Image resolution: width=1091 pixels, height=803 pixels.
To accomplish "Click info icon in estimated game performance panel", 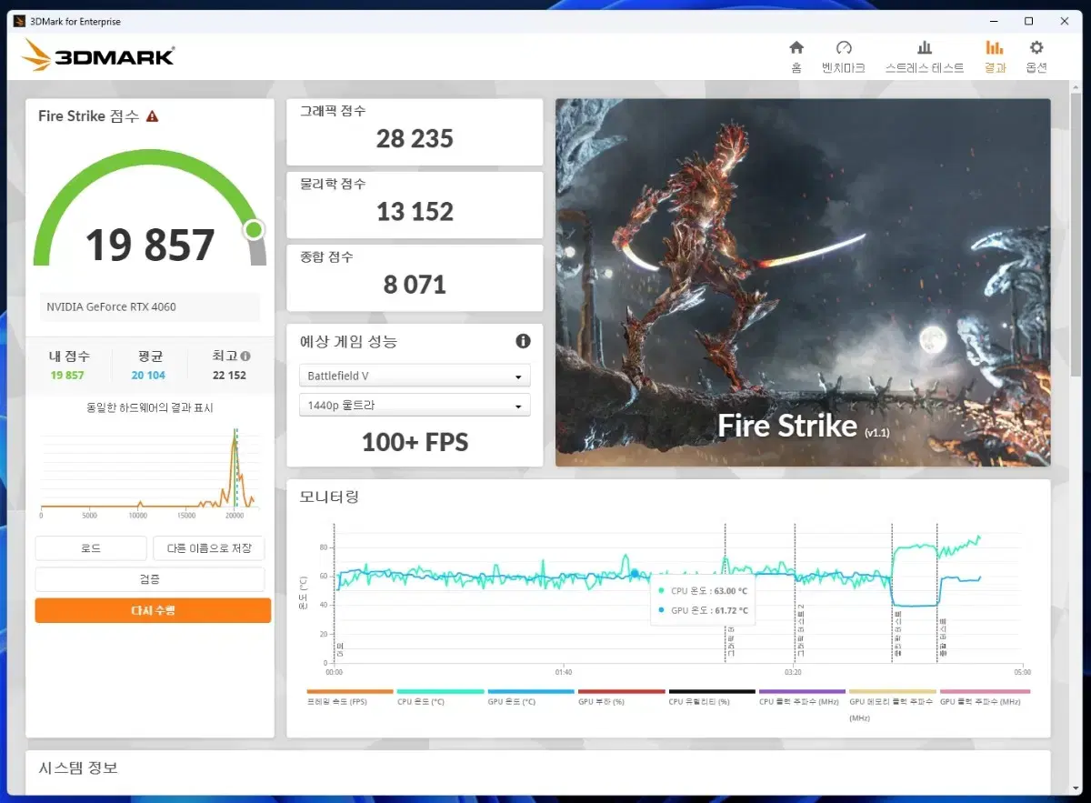I will pyautogui.click(x=523, y=341).
